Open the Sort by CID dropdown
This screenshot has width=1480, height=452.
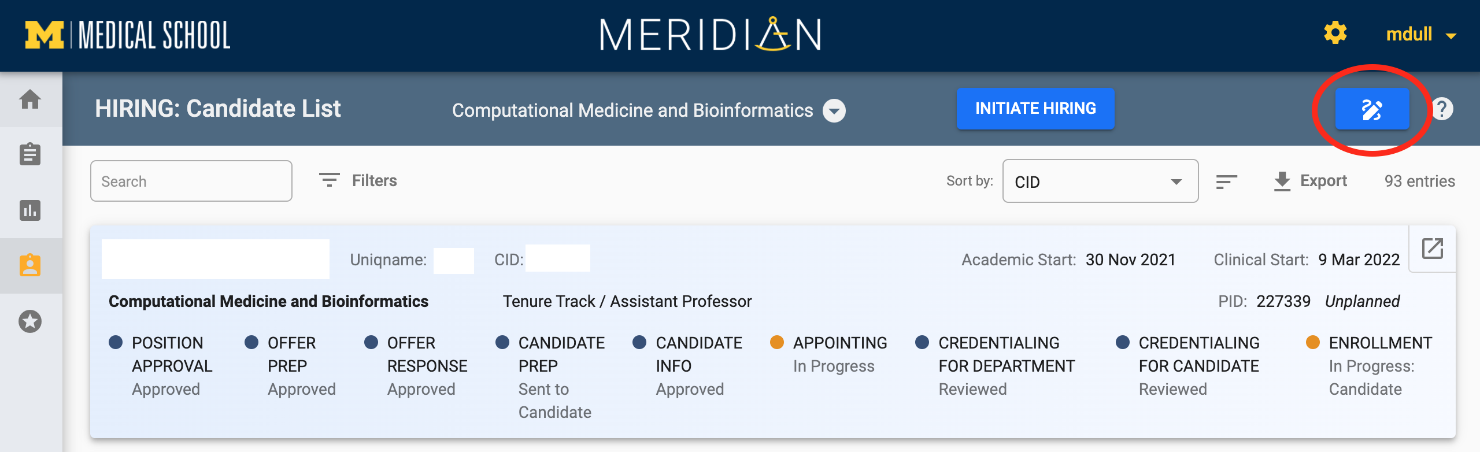pos(1100,181)
